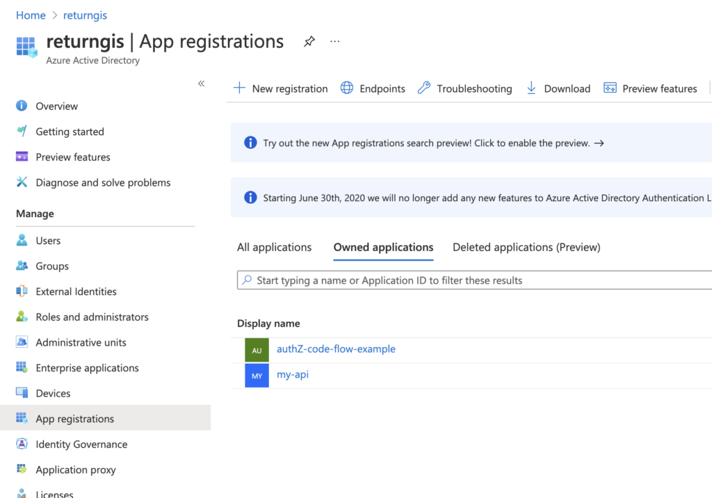Click the returngis breadcrumb link
This screenshot has width=712, height=498.
[85, 15]
